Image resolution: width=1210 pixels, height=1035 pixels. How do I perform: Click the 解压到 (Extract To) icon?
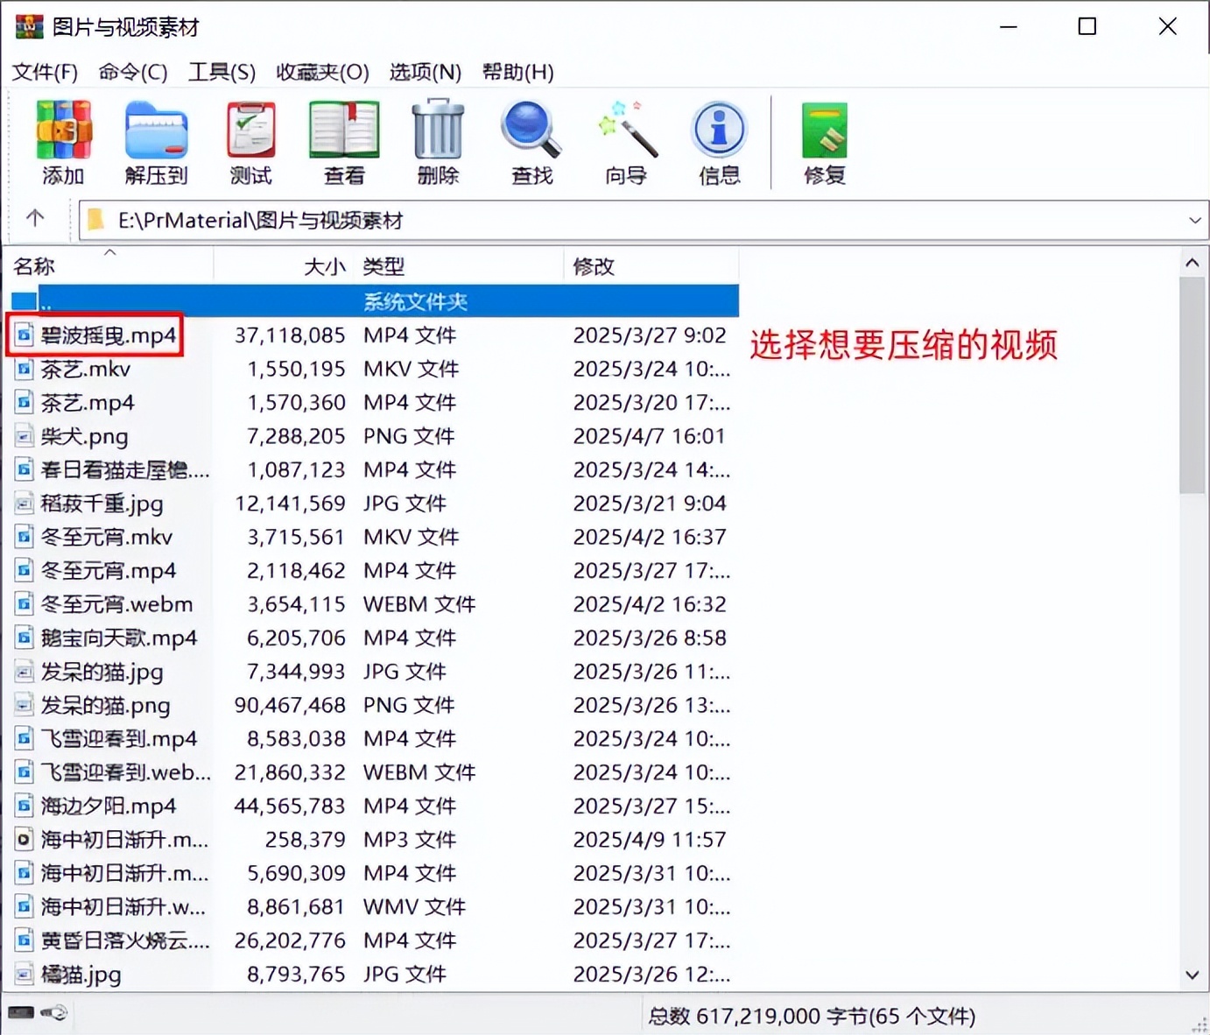pos(156,142)
